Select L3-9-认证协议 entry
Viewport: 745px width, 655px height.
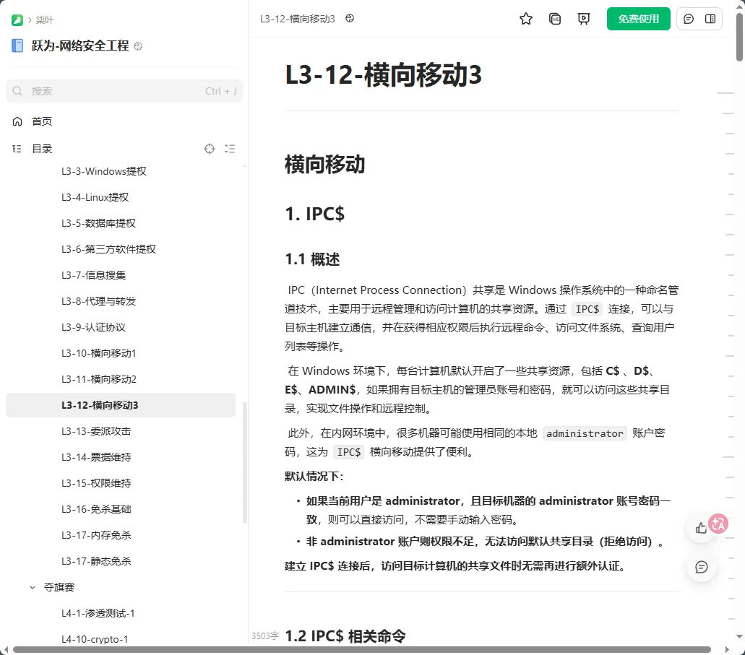(x=94, y=327)
